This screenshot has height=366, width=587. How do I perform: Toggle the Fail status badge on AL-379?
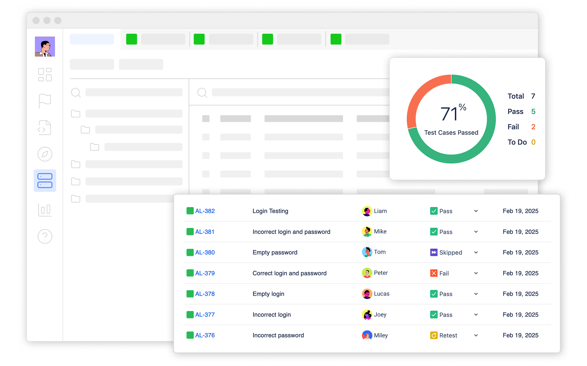[433, 273]
